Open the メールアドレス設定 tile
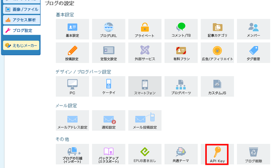The image size is (275, 168). 72,121
